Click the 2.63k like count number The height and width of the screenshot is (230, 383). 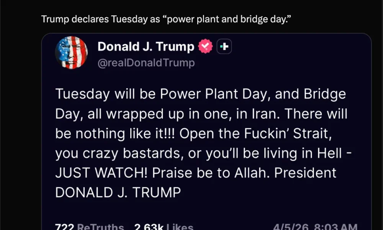(x=148, y=227)
